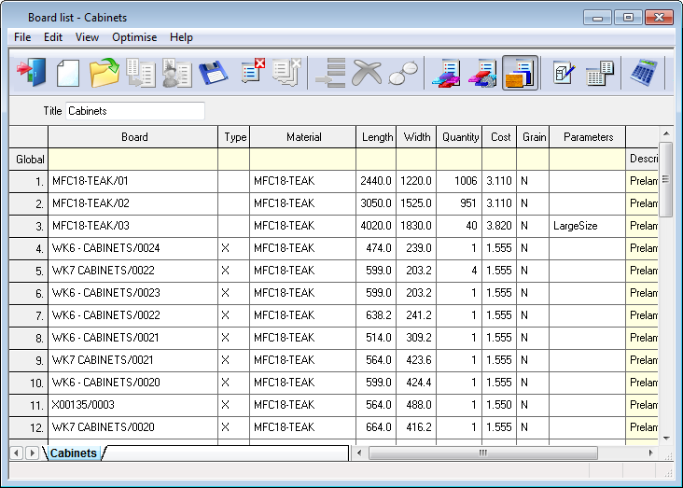Viewport: 683px width, 488px height.
Task: Click the vertical scrollbar down arrow
Action: pos(666,439)
